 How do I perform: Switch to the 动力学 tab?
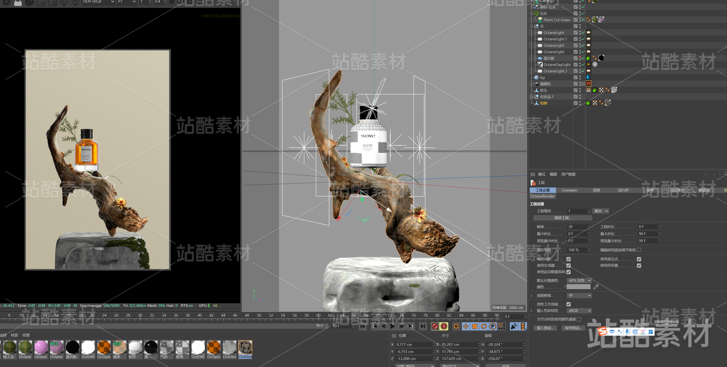[x=623, y=190]
